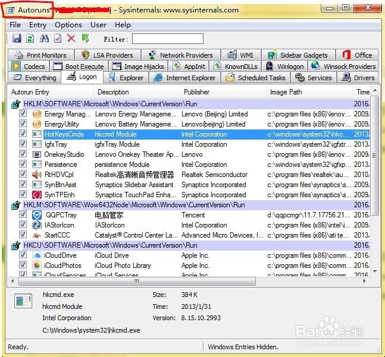Open the User menu
Screen dimensions: 385x357
coord(98,25)
